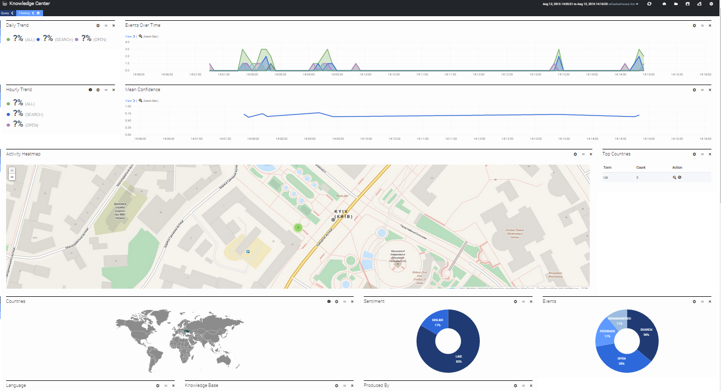Configure the Language panel

(x=158, y=385)
